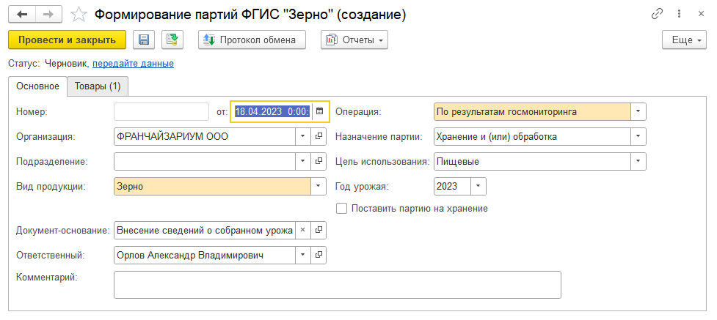Clear Документ-основание field with X icon
This screenshot has height=320, width=717.
302,230
